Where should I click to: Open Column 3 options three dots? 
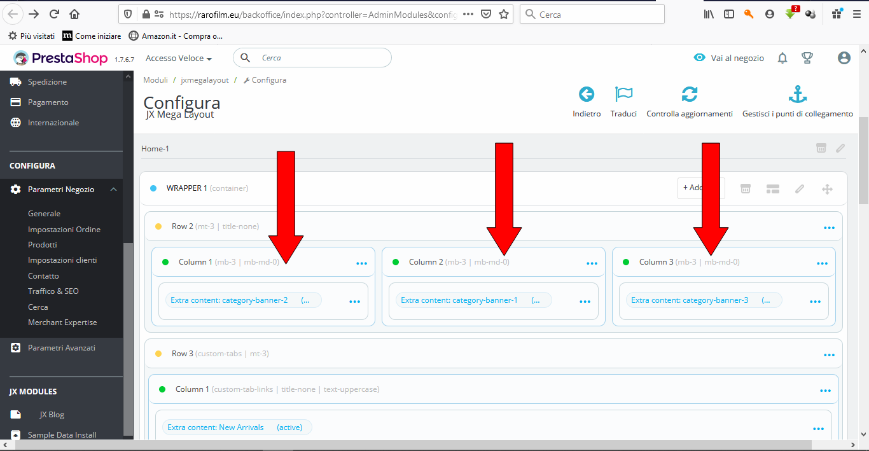click(x=823, y=263)
